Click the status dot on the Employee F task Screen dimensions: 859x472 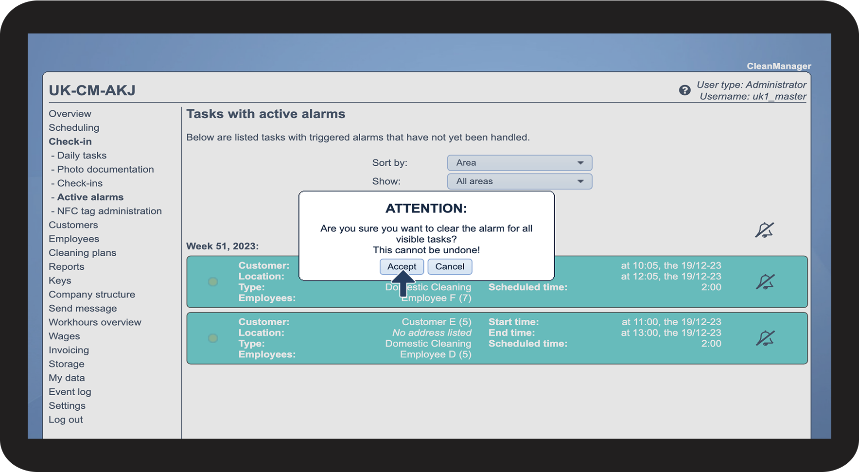213,282
